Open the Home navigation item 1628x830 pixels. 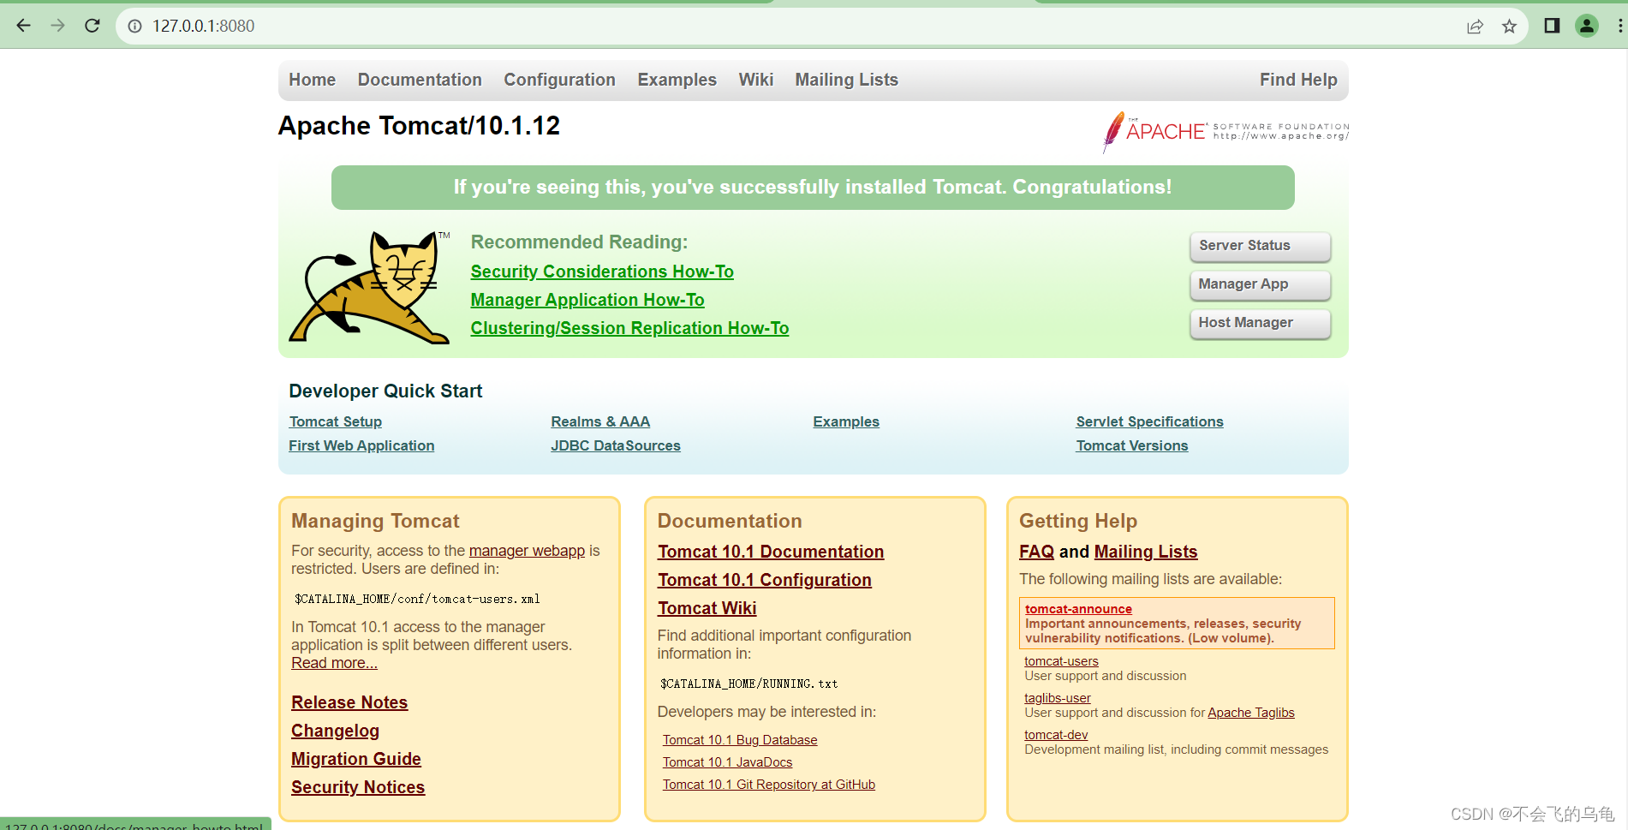pyautogui.click(x=312, y=80)
